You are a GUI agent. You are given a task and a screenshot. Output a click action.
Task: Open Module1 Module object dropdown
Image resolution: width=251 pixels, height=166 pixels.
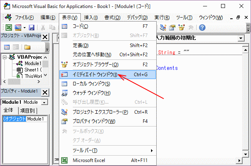tap(44, 102)
